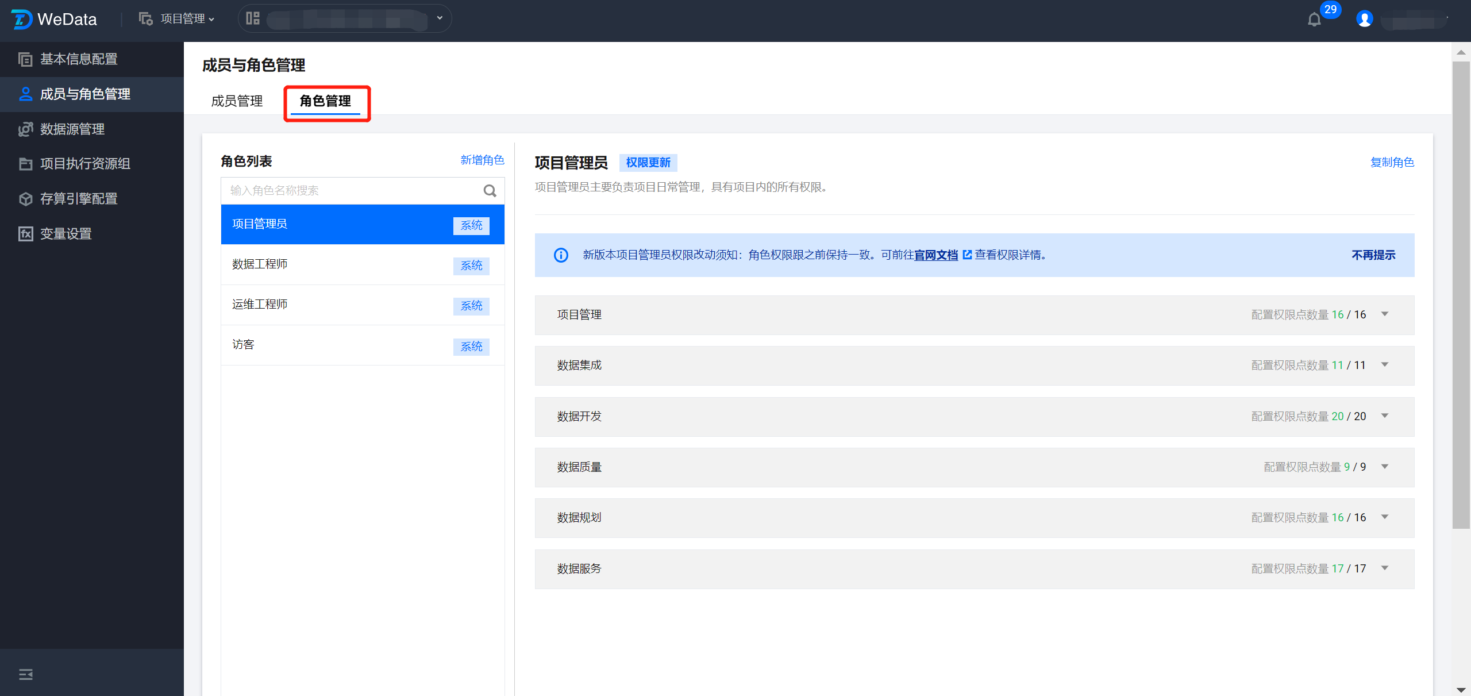Viewport: 1471px width, 696px height.
Task: Switch to the 成员管理 tab
Action: [237, 101]
